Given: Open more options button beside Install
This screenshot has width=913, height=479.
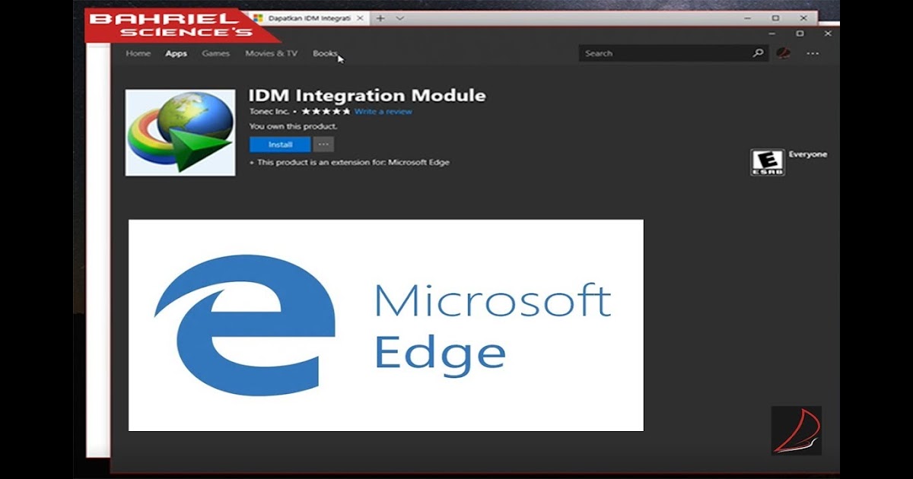Looking at the screenshot, I should point(323,144).
